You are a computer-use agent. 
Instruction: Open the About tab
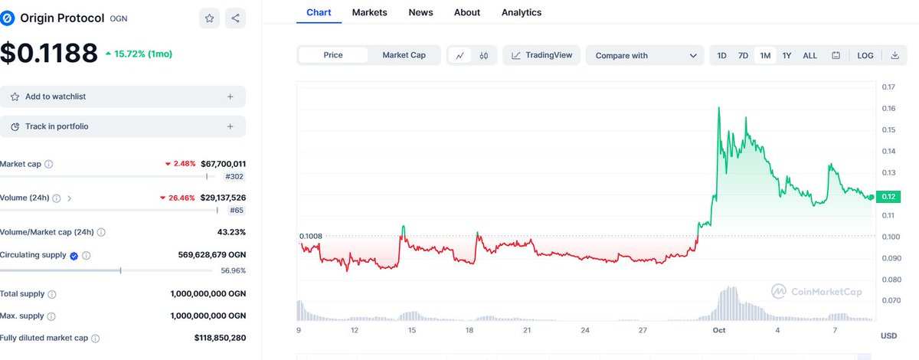click(x=467, y=12)
